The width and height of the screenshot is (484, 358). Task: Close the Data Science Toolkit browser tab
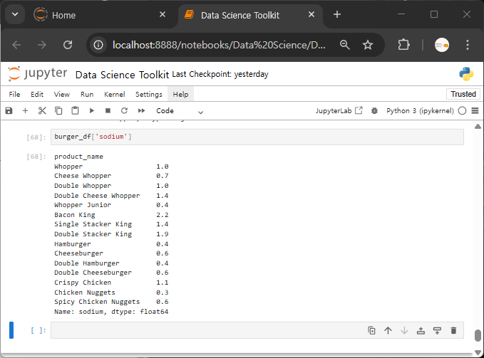[311, 14]
